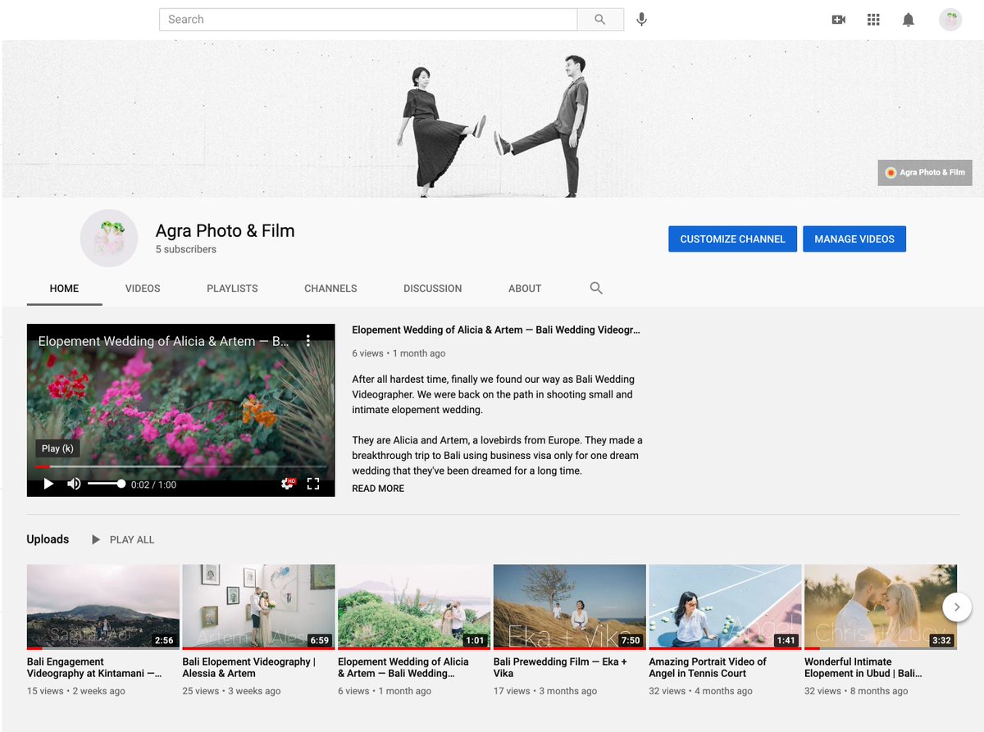Click the search magnifier button
The image size is (984, 732).
click(x=600, y=20)
